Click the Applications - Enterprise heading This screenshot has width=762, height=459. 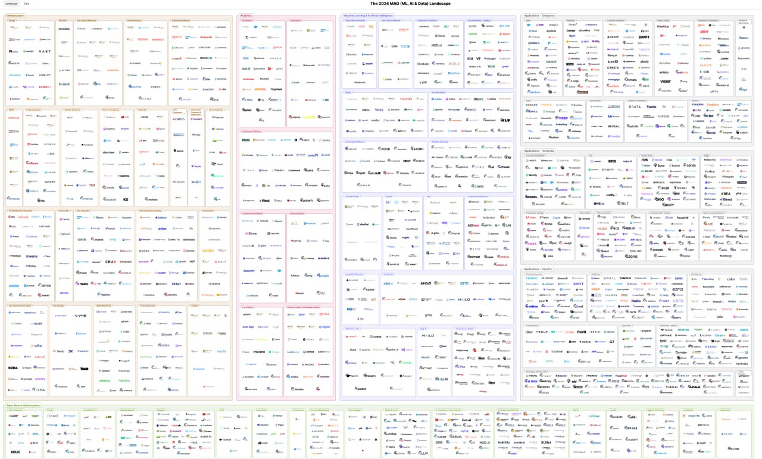point(540,15)
